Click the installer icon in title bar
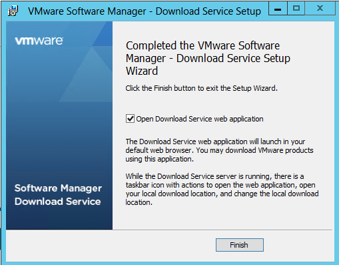 (13, 11)
